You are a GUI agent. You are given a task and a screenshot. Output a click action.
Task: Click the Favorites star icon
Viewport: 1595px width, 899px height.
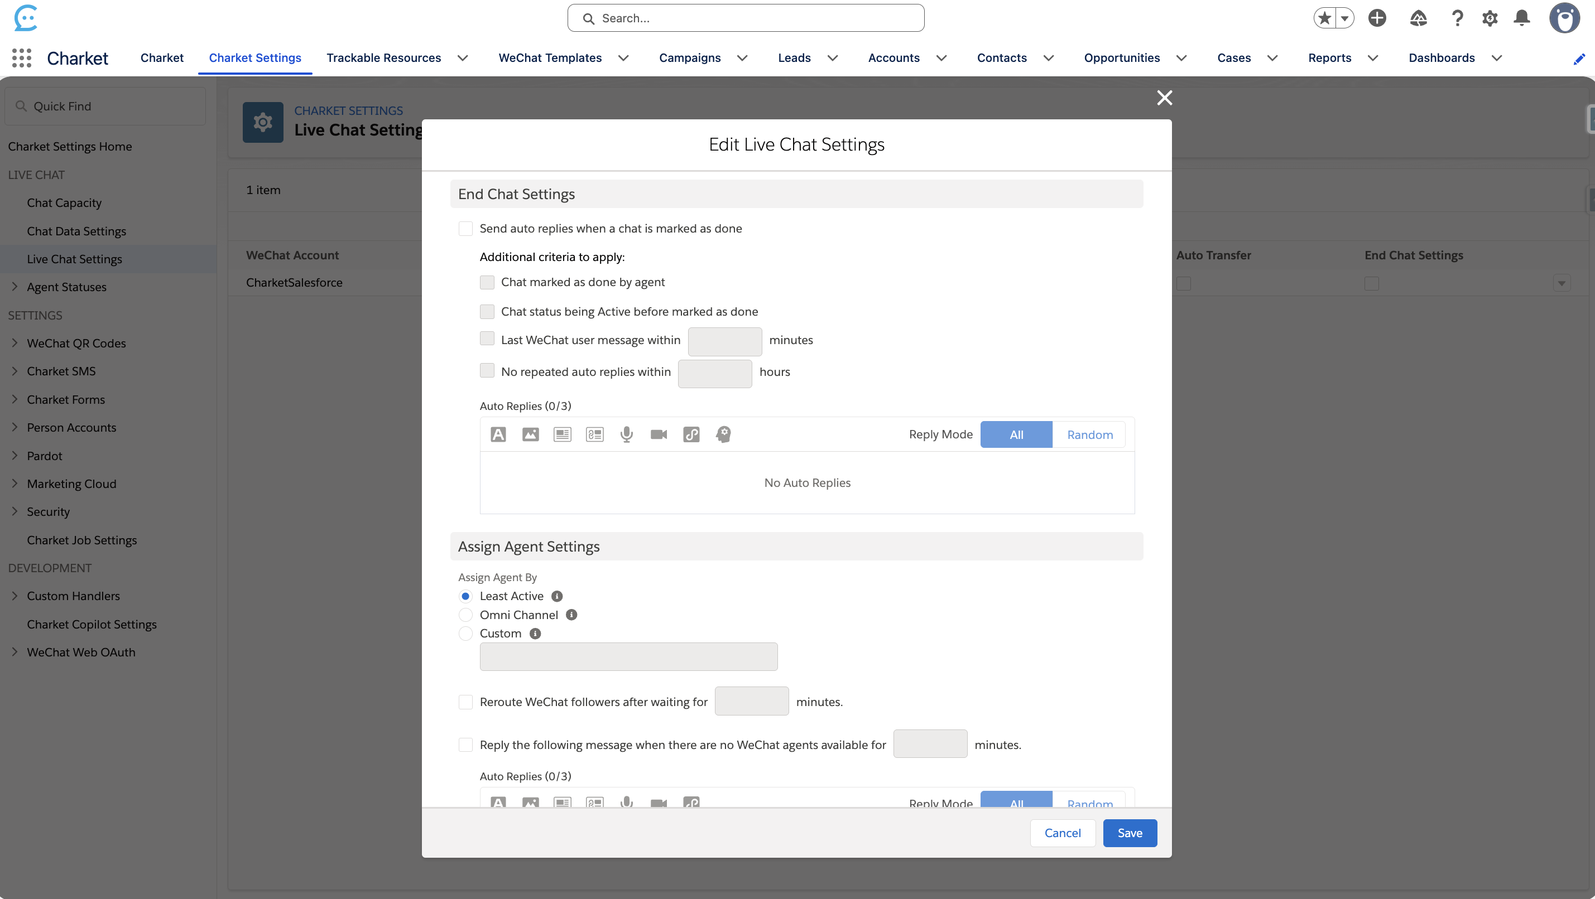pyautogui.click(x=1324, y=18)
